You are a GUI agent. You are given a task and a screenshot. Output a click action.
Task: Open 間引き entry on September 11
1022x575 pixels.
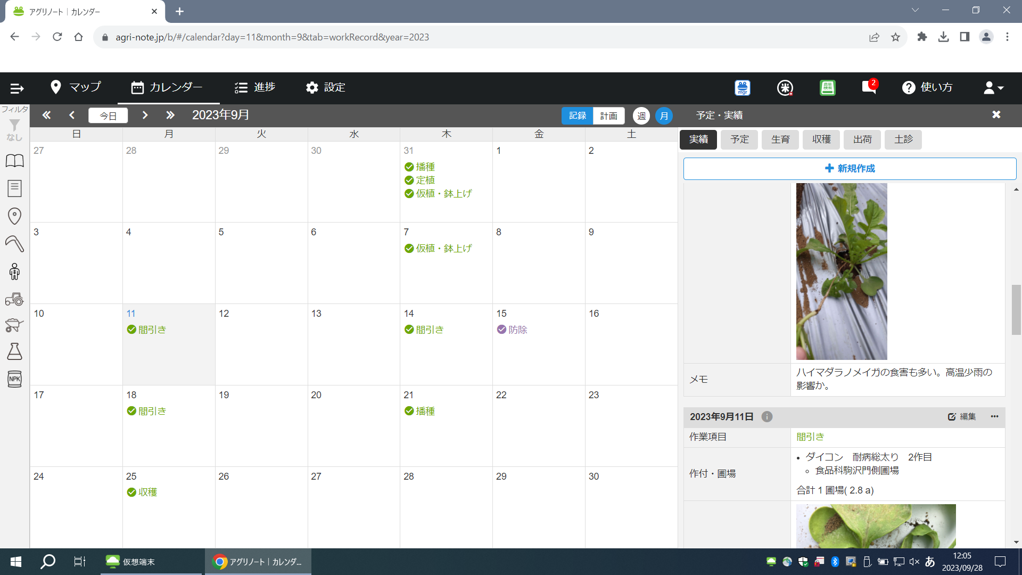tap(147, 330)
